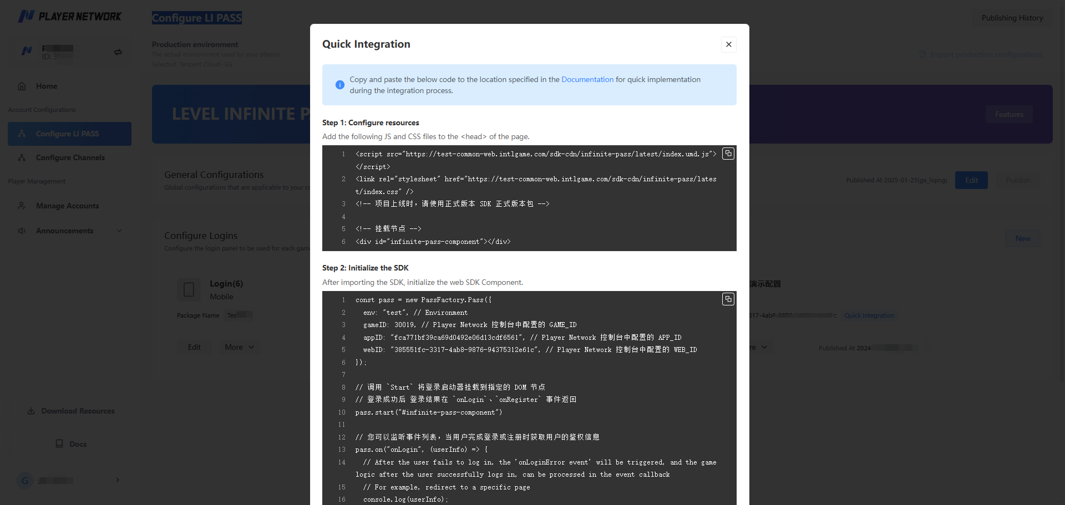Open the Documentation link in the info banner
Image resolution: width=1065 pixels, height=505 pixels.
pyautogui.click(x=587, y=79)
